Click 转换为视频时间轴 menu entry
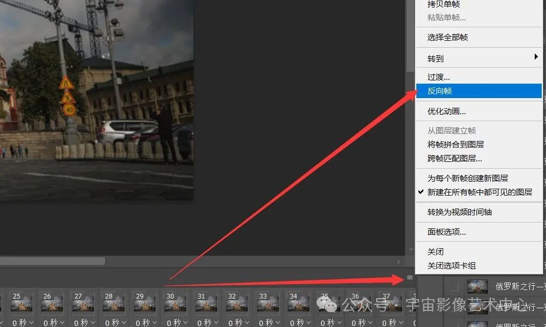 pyautogui.click(x=459, y=212)
